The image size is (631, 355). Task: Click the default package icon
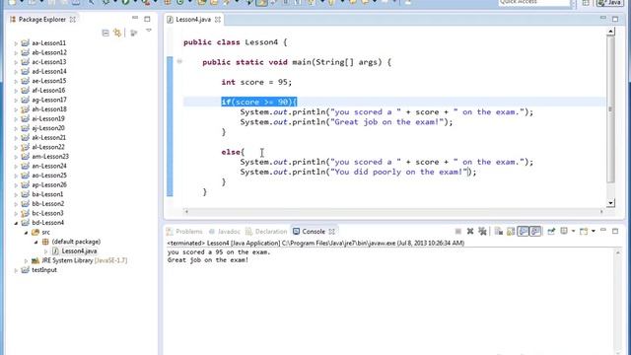[x=45, y=242]
